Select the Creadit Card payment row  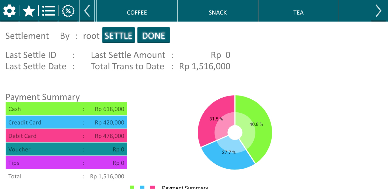(x=66, y=122)
